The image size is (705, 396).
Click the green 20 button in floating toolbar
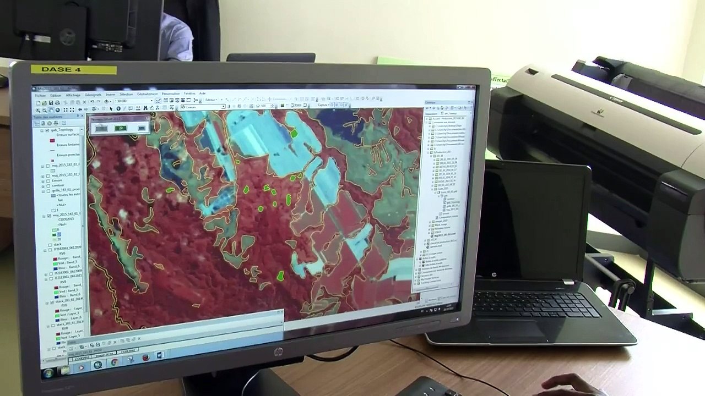click(x=121, y=128)
